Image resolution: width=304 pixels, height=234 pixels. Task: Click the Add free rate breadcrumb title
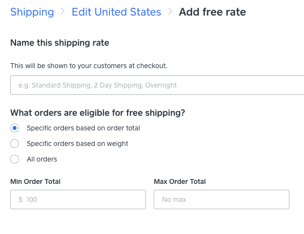212,12
